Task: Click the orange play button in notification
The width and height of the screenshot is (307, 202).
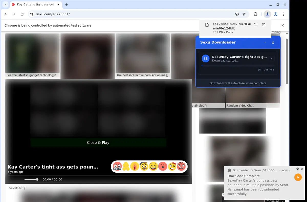Action: point(298,177)
